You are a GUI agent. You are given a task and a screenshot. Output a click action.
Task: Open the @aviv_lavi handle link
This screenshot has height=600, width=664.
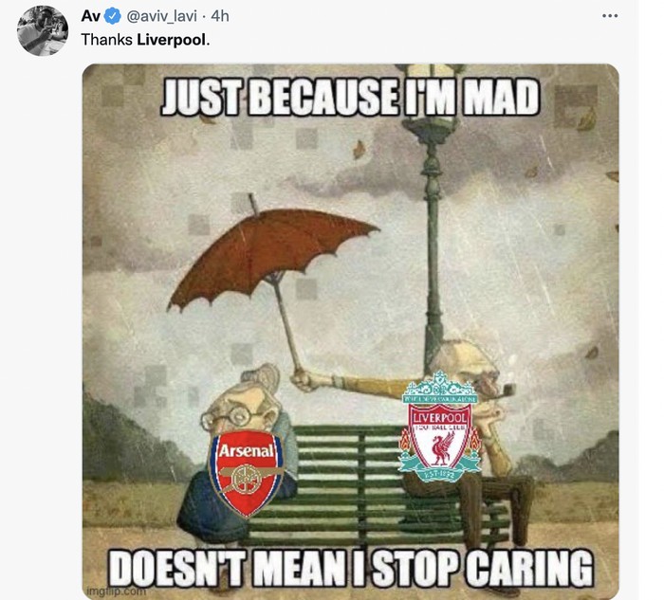pyautogui.click(x=162, y=16)
